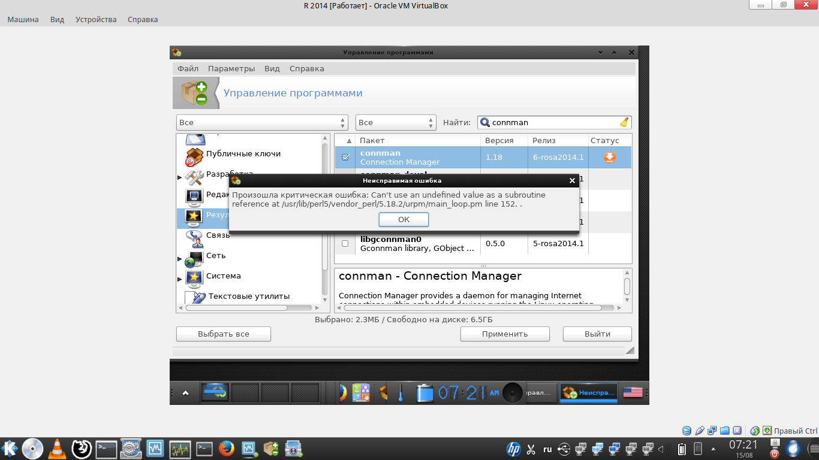Switch to 'Неиспра...' task in guest panel

tap(588, 393)
